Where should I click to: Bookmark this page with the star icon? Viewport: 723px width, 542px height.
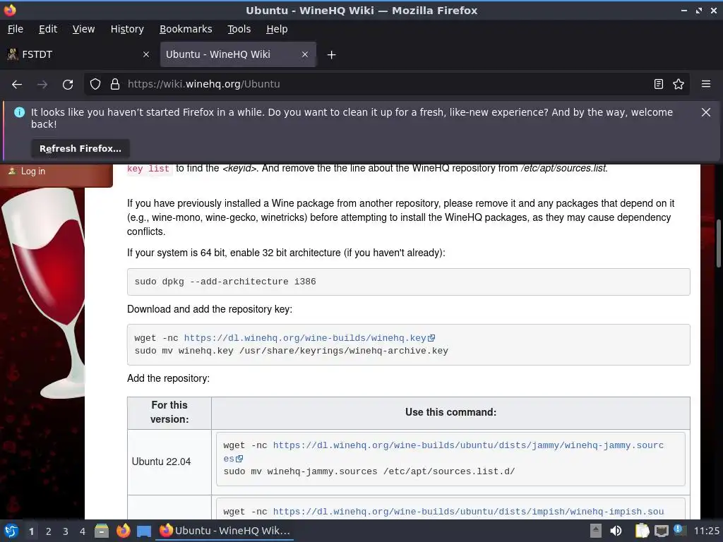tap(679, 85)
